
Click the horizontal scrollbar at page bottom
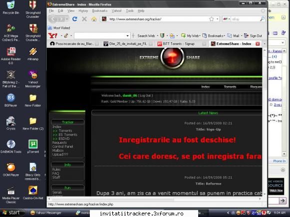[x=154, y=199]
